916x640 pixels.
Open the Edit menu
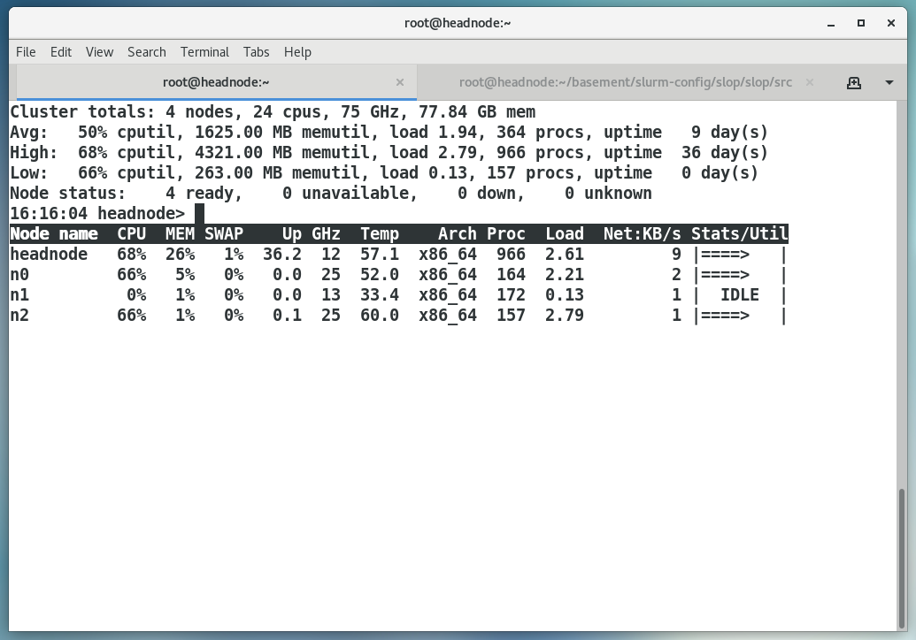[61, 52]
